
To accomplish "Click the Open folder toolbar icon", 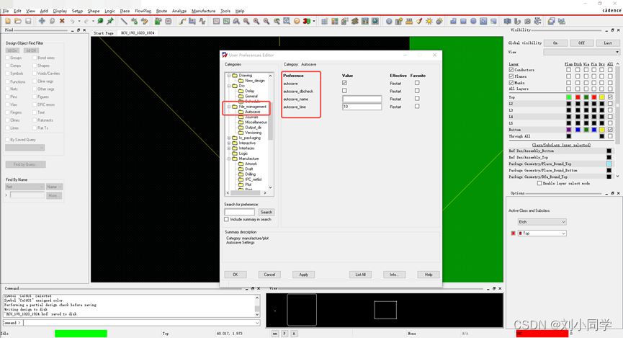I will pos(18,21).
